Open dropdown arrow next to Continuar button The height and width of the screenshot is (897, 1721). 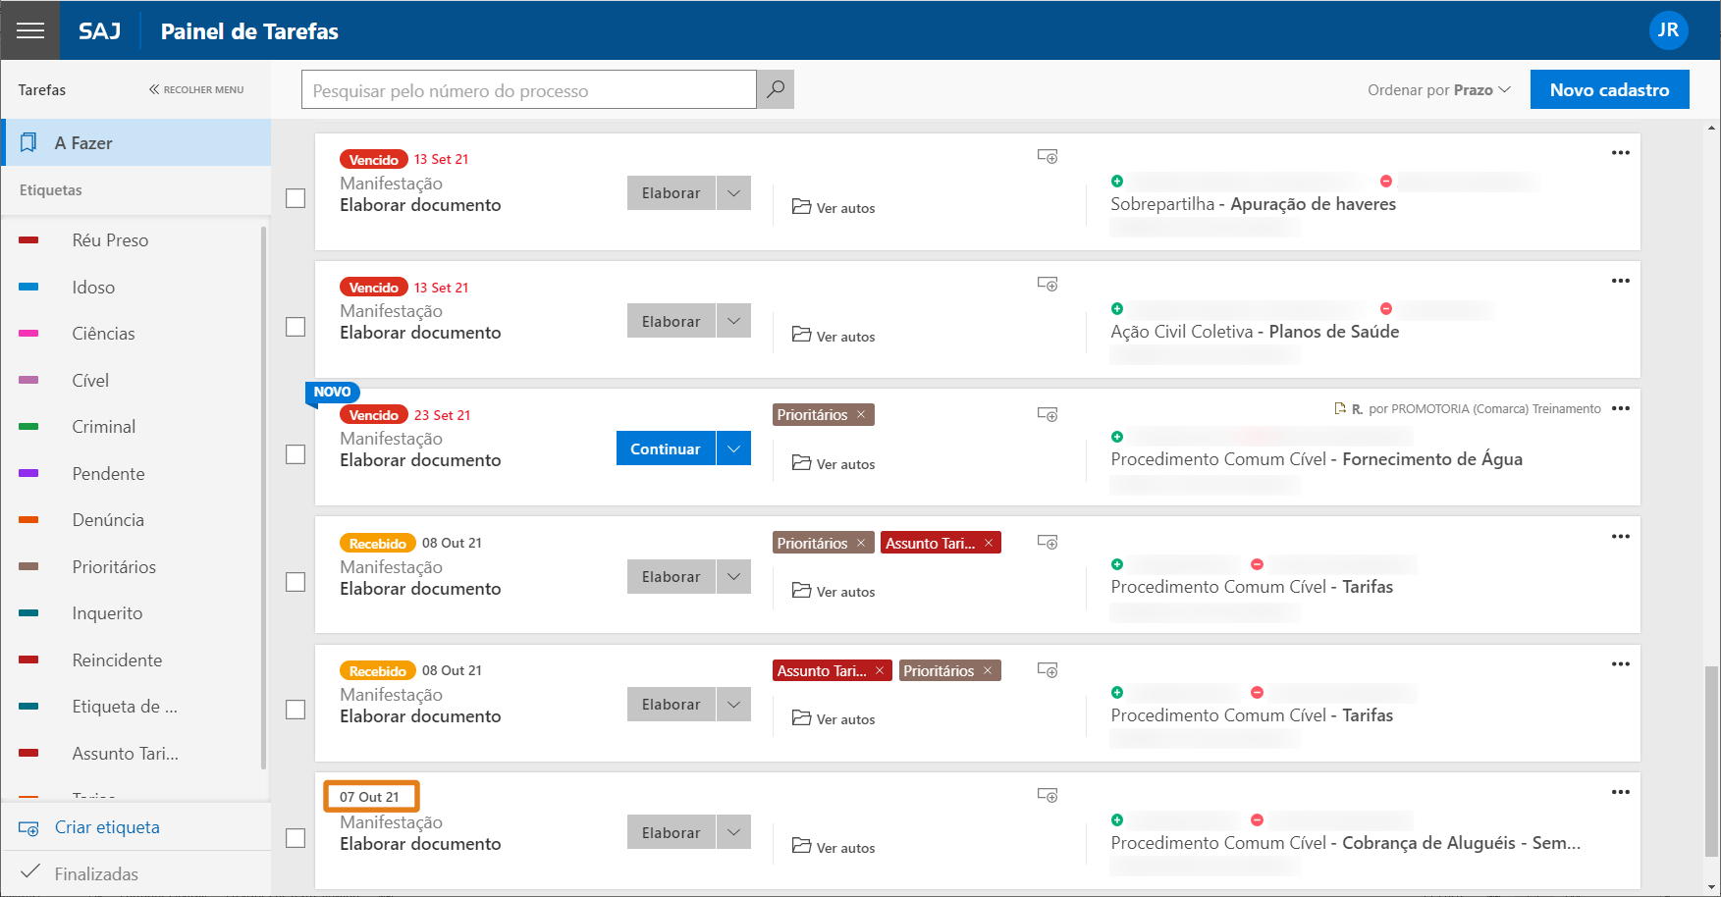[x=733, y=448]
